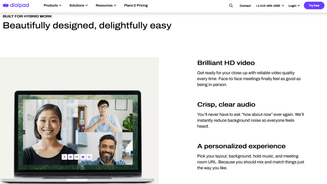Click the man with glasses video tile
327x184 pixels.
coord(105,116)
